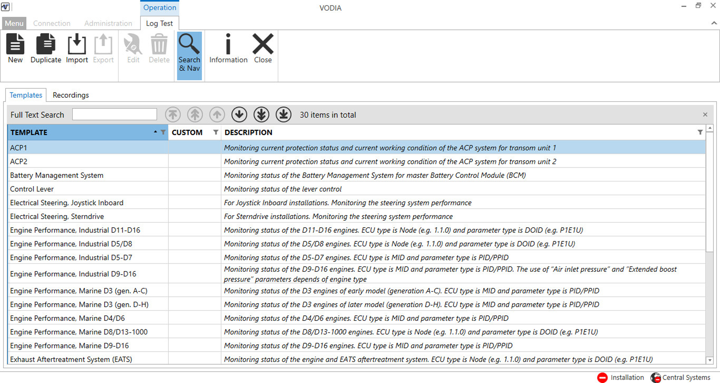Screen dimensions: 720x383
Task: Click the Close X toolbar icon
Action: (263, 48)
